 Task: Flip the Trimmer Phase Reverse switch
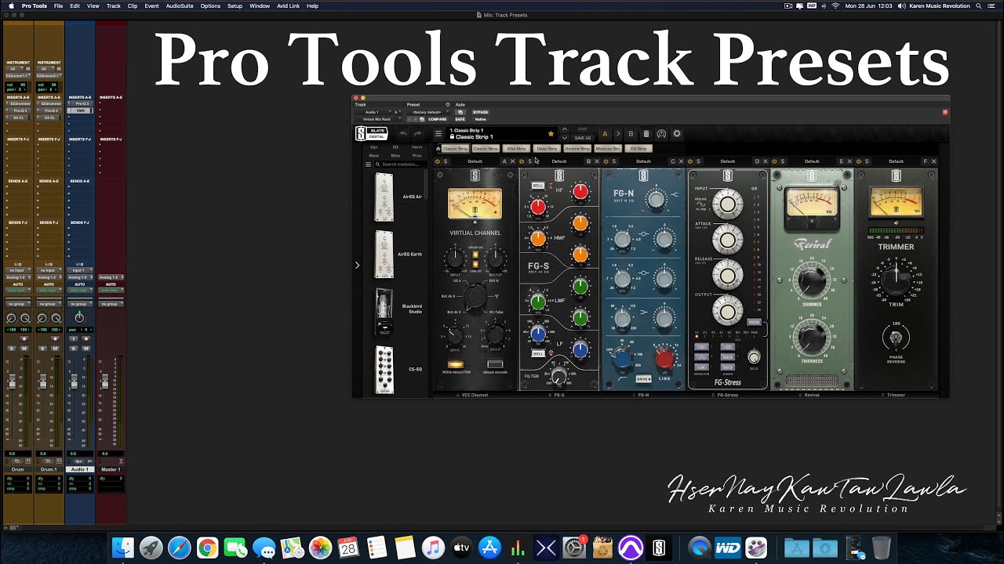(x=896, y=338)
